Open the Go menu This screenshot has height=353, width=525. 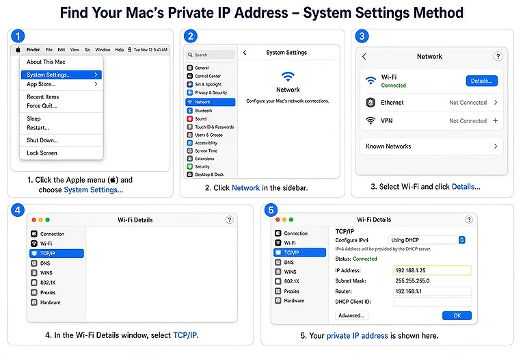[x=87, y=49]
